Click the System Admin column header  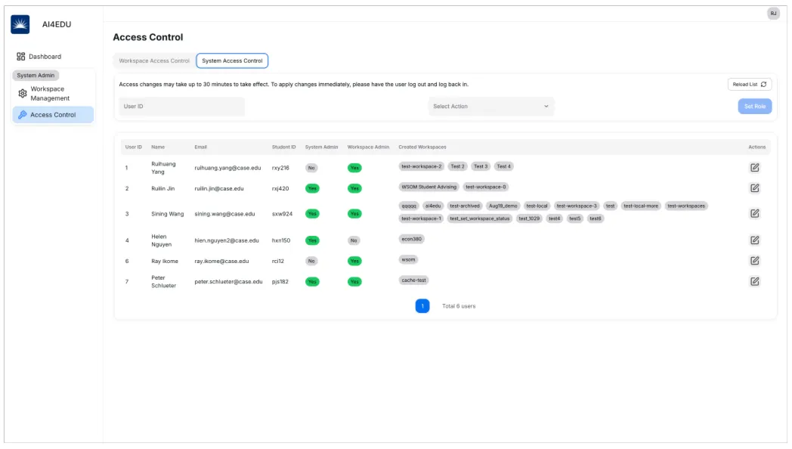(321, 147)
